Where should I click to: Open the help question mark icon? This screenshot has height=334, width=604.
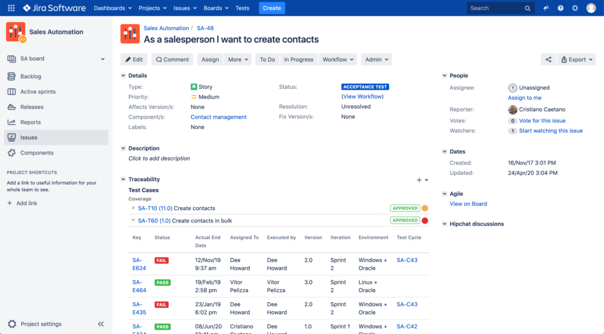pos(560,8)
